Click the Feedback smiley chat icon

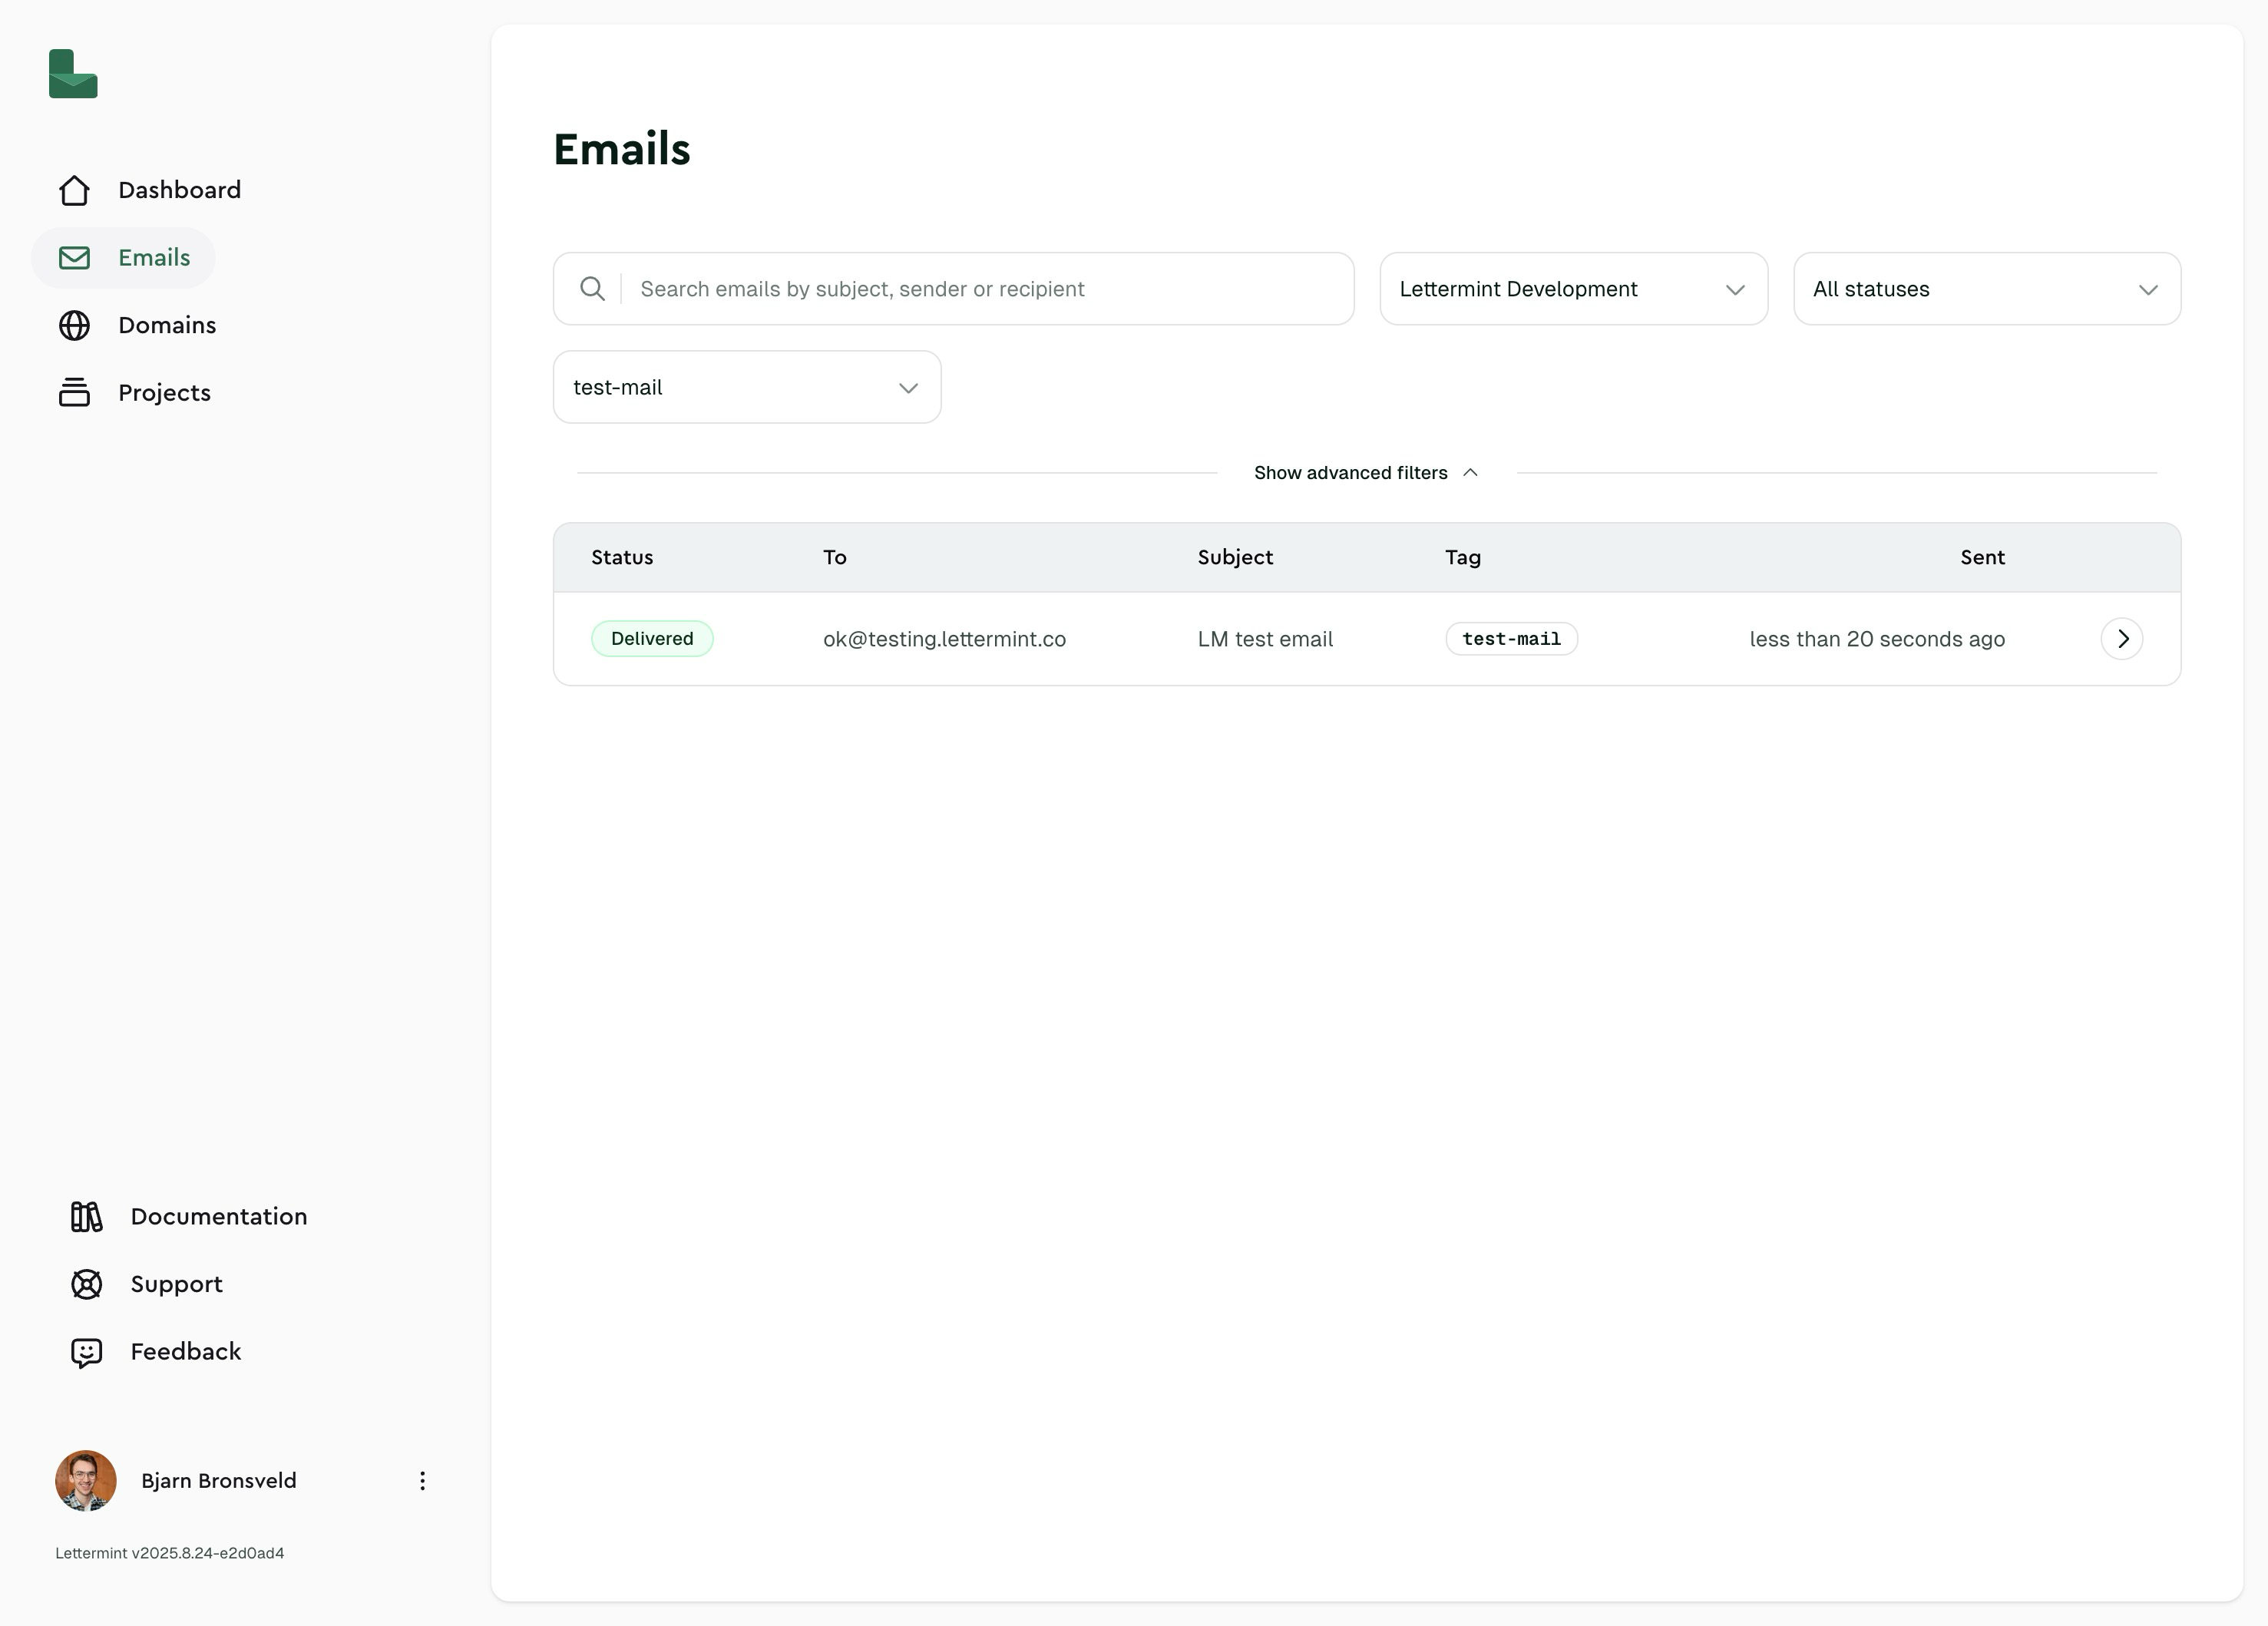coord(86,1352)
